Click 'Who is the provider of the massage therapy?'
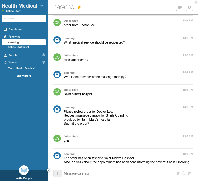This screenshot has height=181, width=198. (95, 77)
